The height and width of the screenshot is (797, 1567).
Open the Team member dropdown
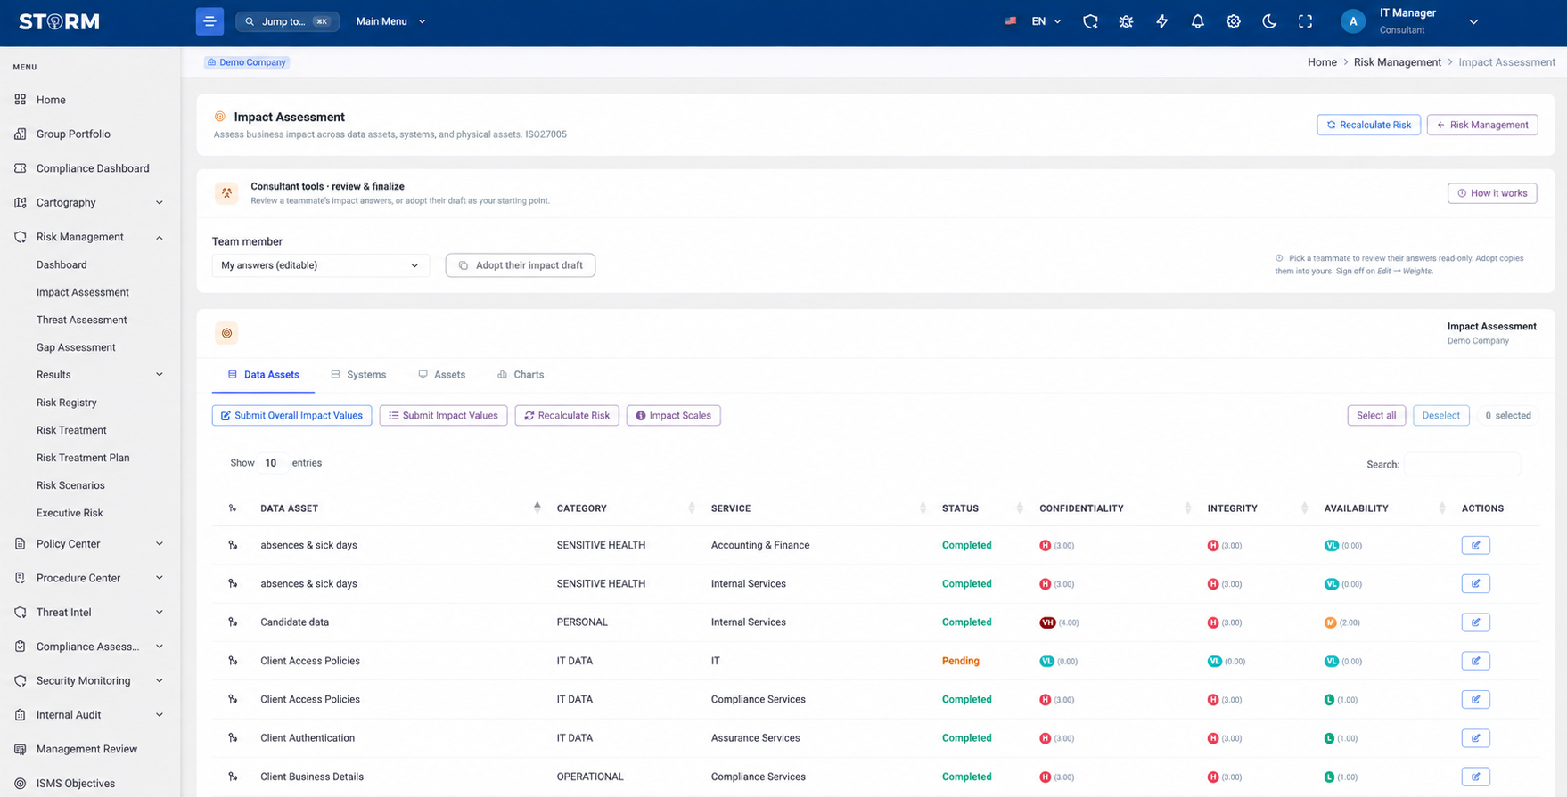[320, 265]
